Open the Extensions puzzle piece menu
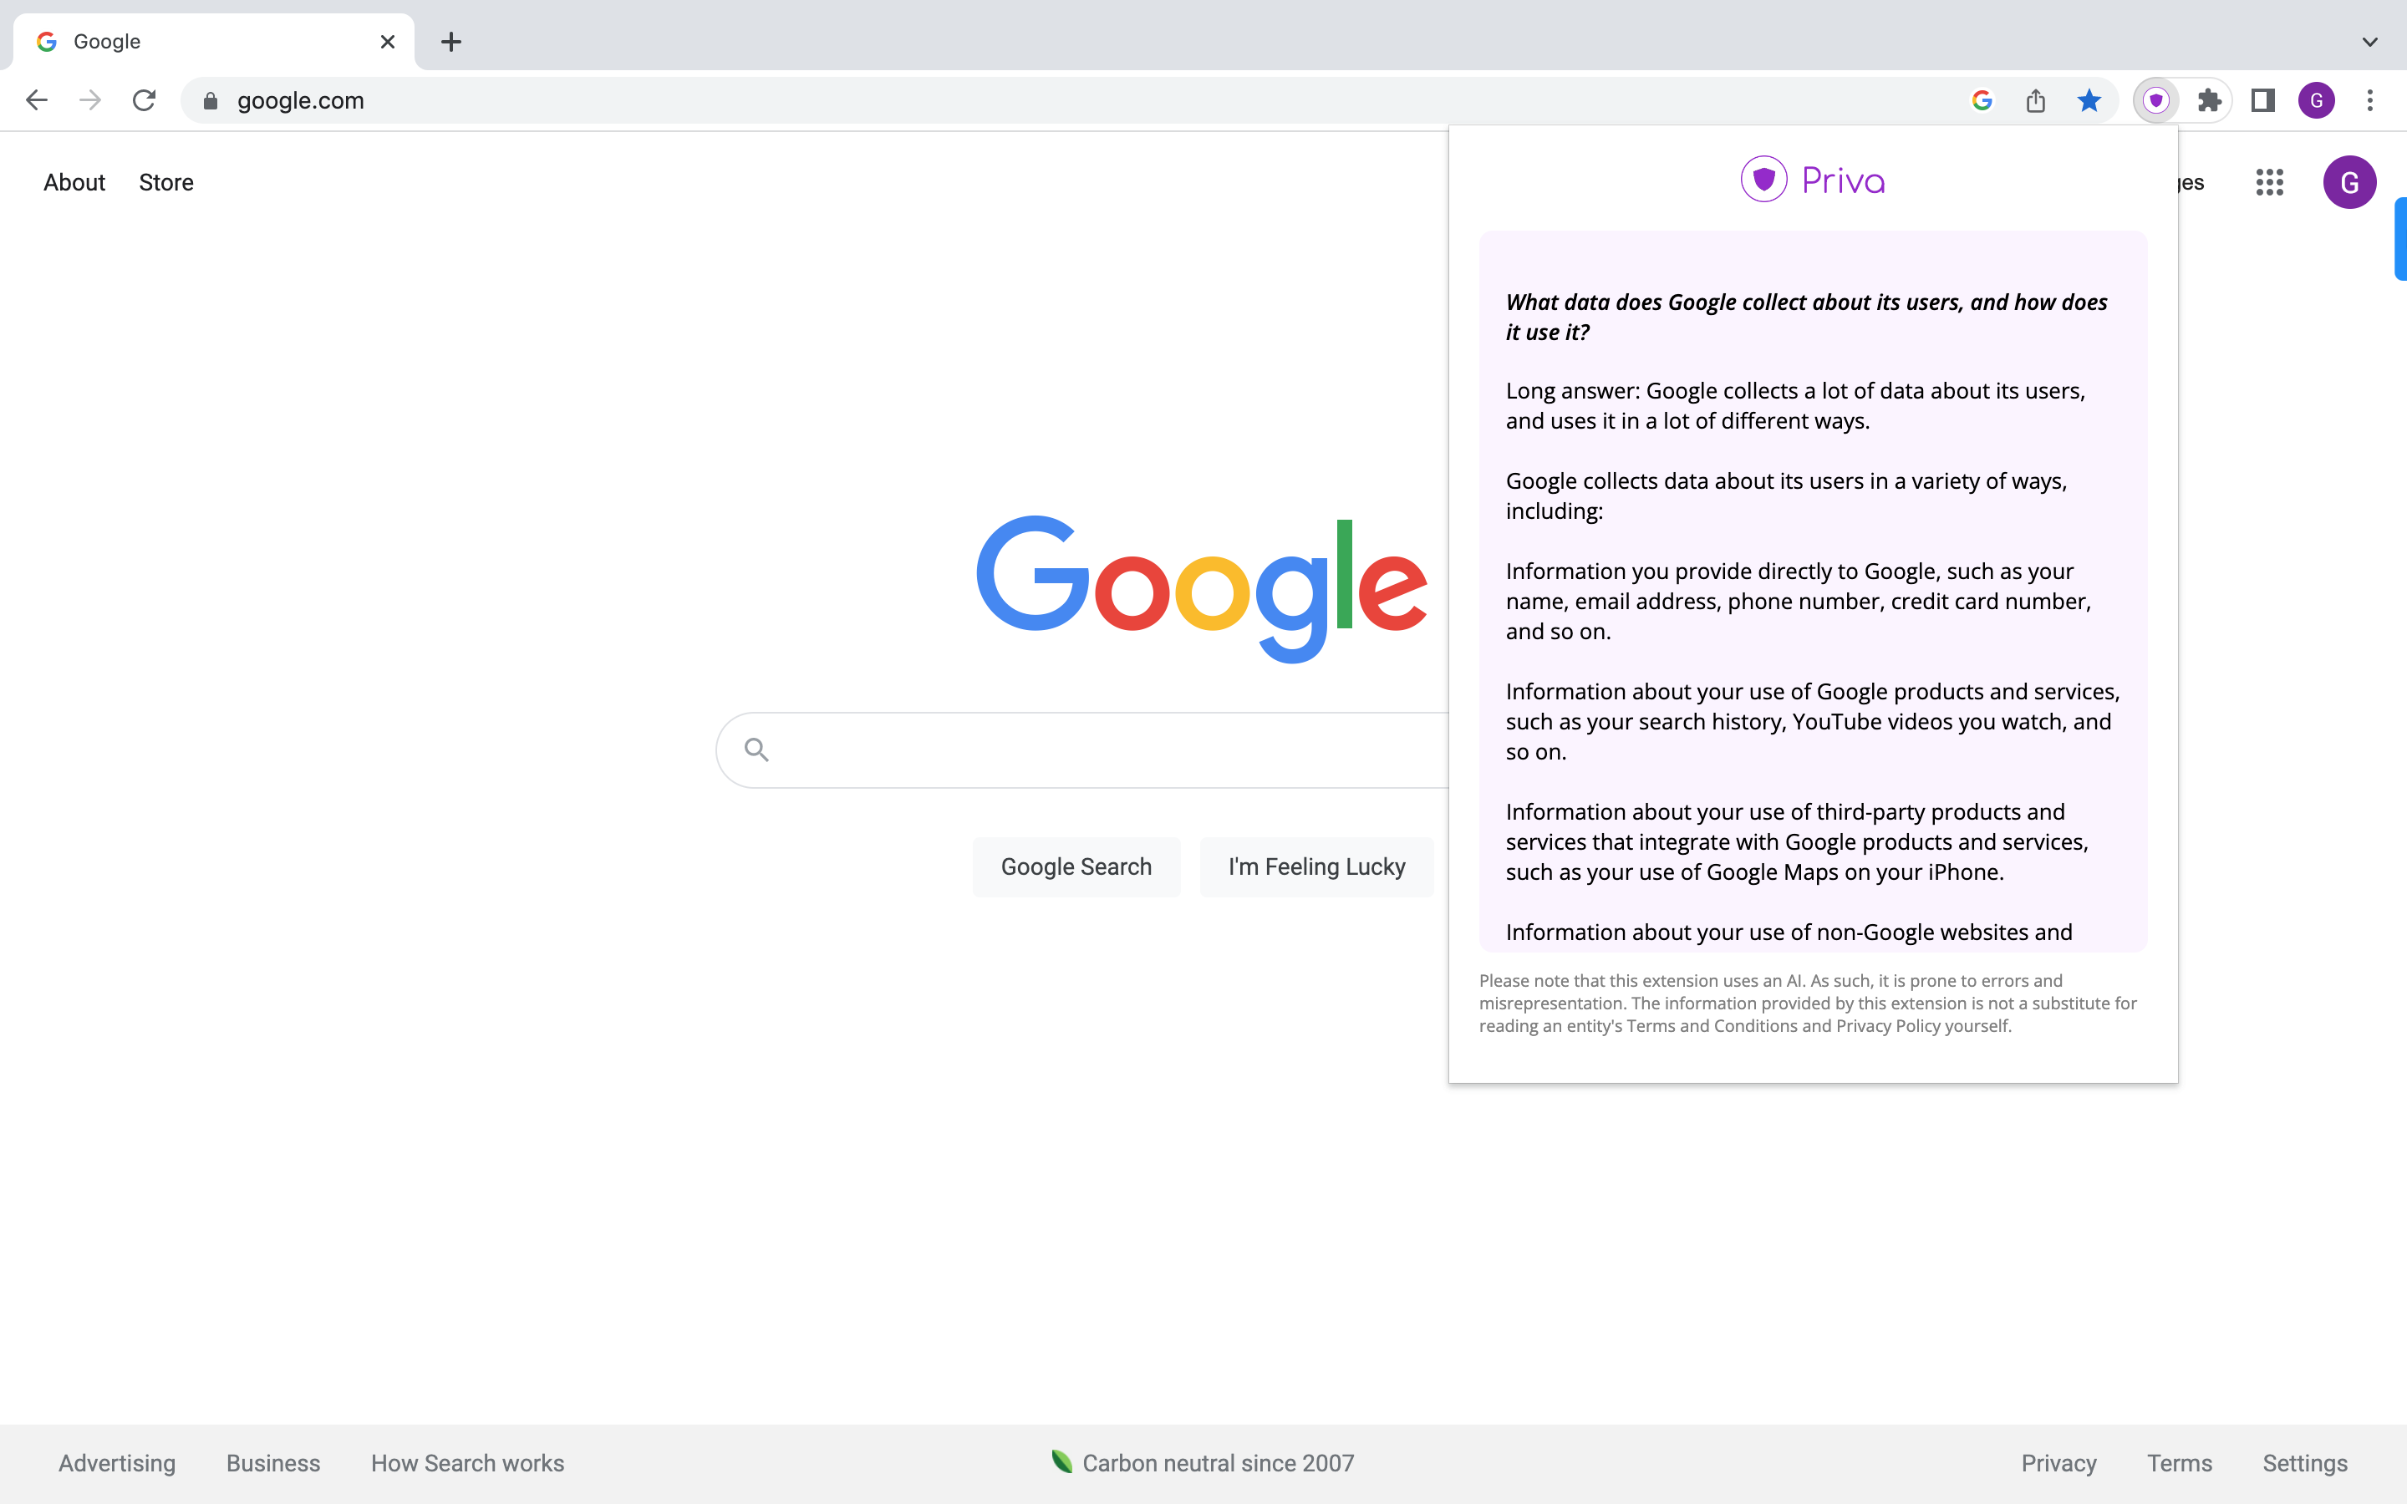This screenshot has width=2407, height=1504. (x=2209, y=100)
